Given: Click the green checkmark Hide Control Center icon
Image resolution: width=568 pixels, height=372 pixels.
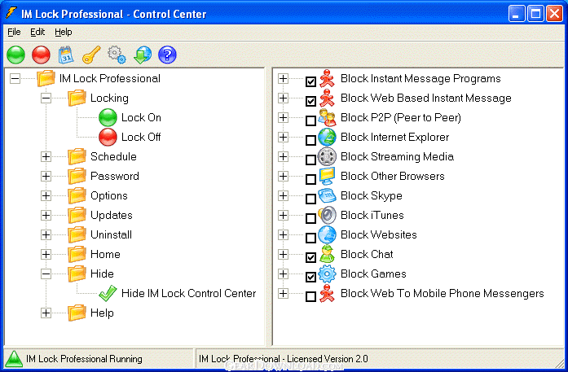Looking at the screenshot, I should [108, 294].
